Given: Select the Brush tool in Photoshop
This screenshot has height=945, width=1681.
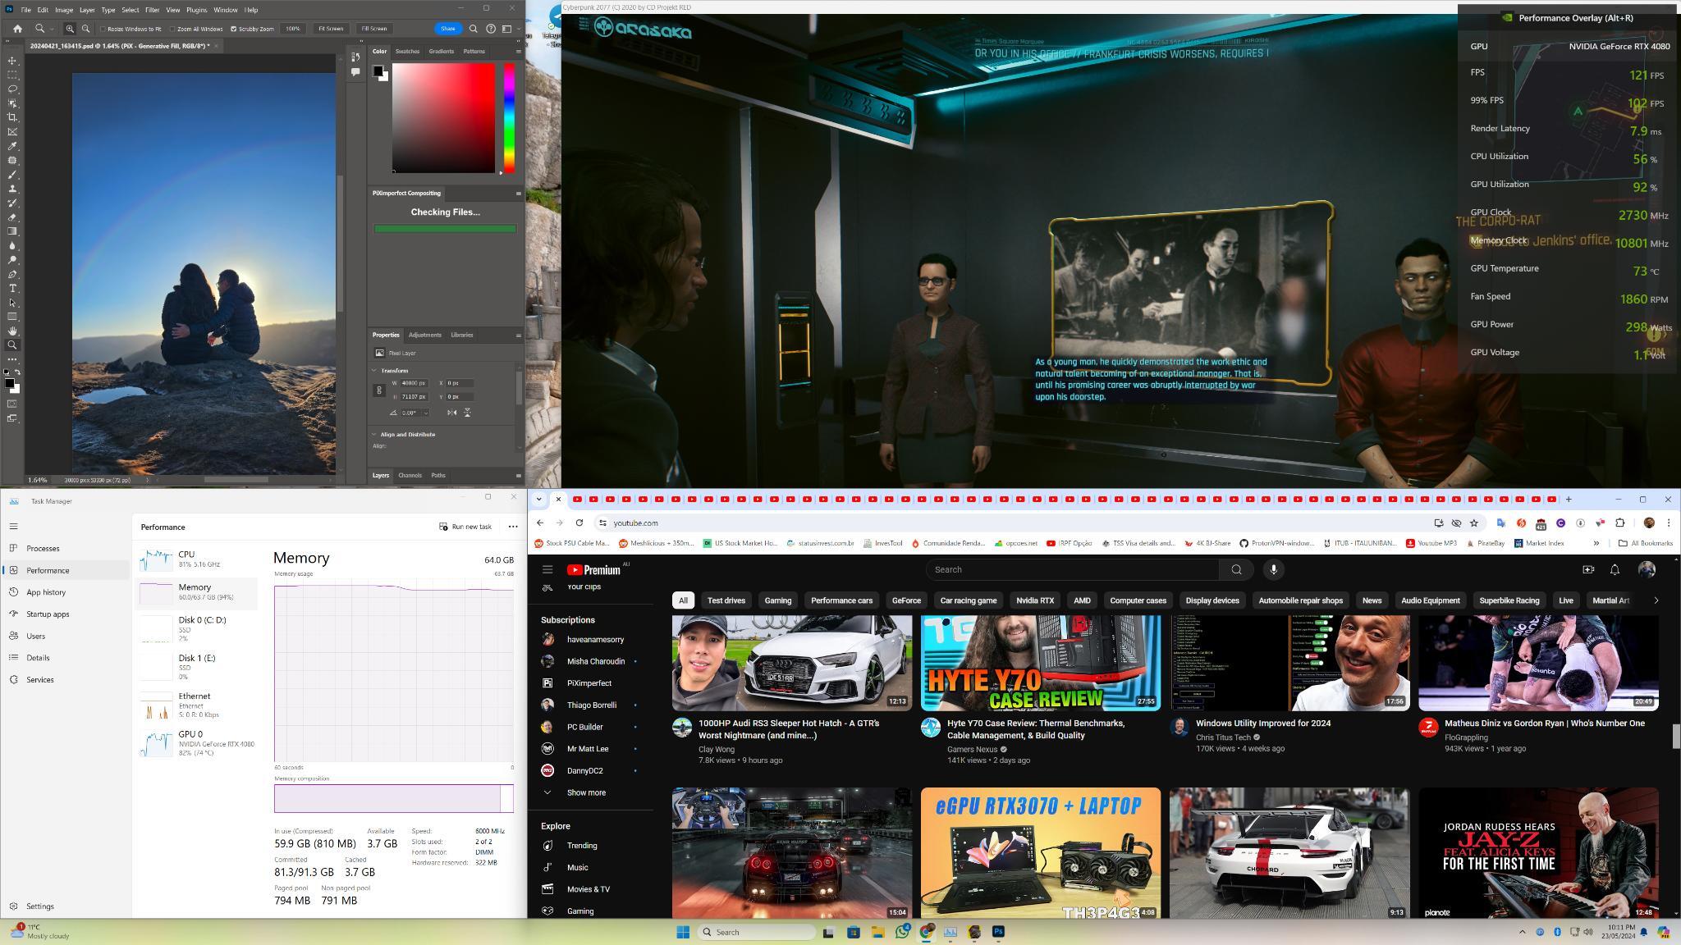Looking at the screenshot, I should (x=12, y=175).
